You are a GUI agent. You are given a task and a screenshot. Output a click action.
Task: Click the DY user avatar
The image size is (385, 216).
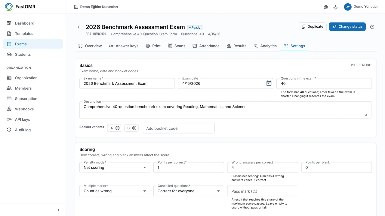click(x=348, y=7)
